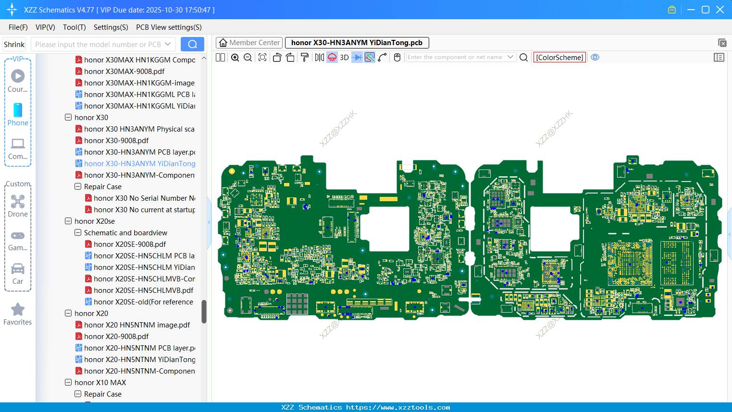The height and width of the screenshot is (412, 732).
Task: Select the Computer category
Action: pyautogui.click(x=18, y=148)
